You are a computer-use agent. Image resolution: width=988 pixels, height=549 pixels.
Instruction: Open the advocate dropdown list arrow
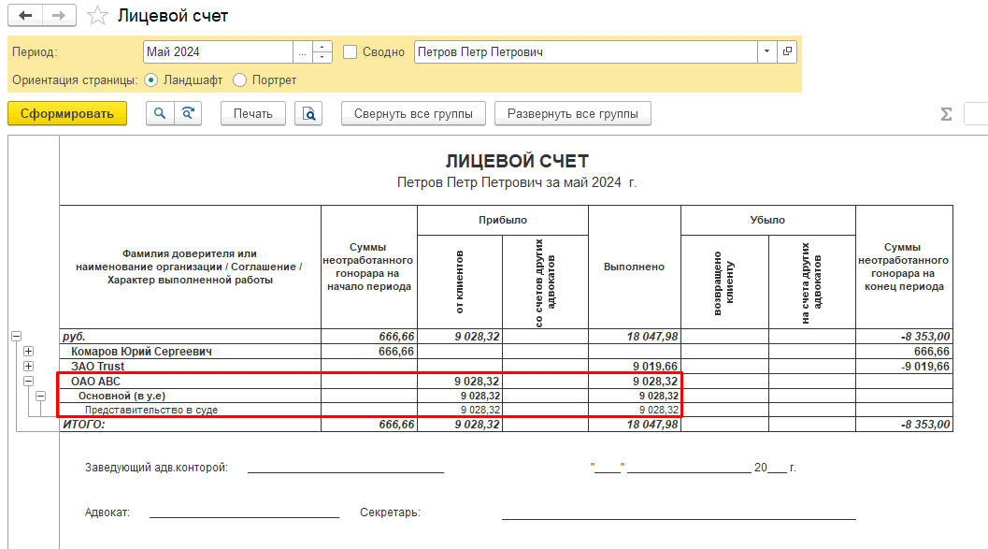pyautogui.click(x=766, y=51)
